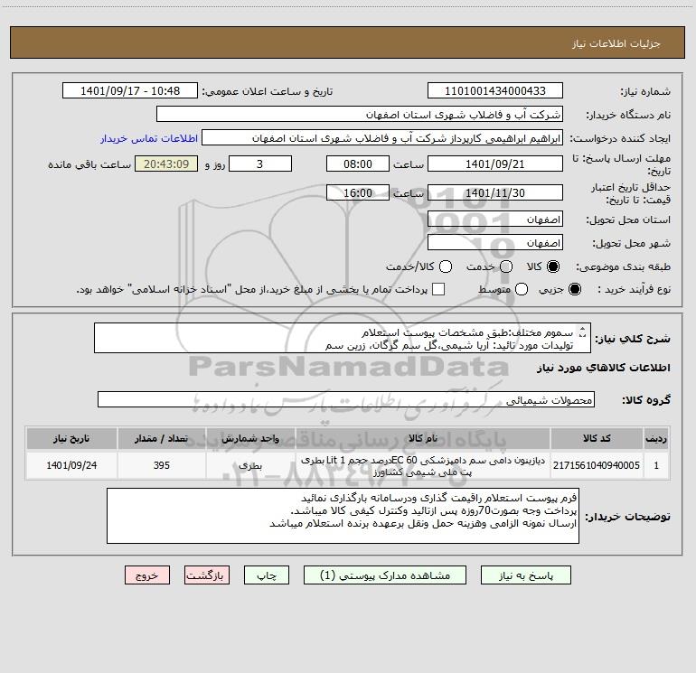This screenshot has height=673, width=696.
Task: Click the 'بازگشت' back button
Action: 207,575
